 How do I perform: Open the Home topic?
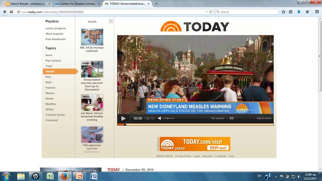coord(49,98)
